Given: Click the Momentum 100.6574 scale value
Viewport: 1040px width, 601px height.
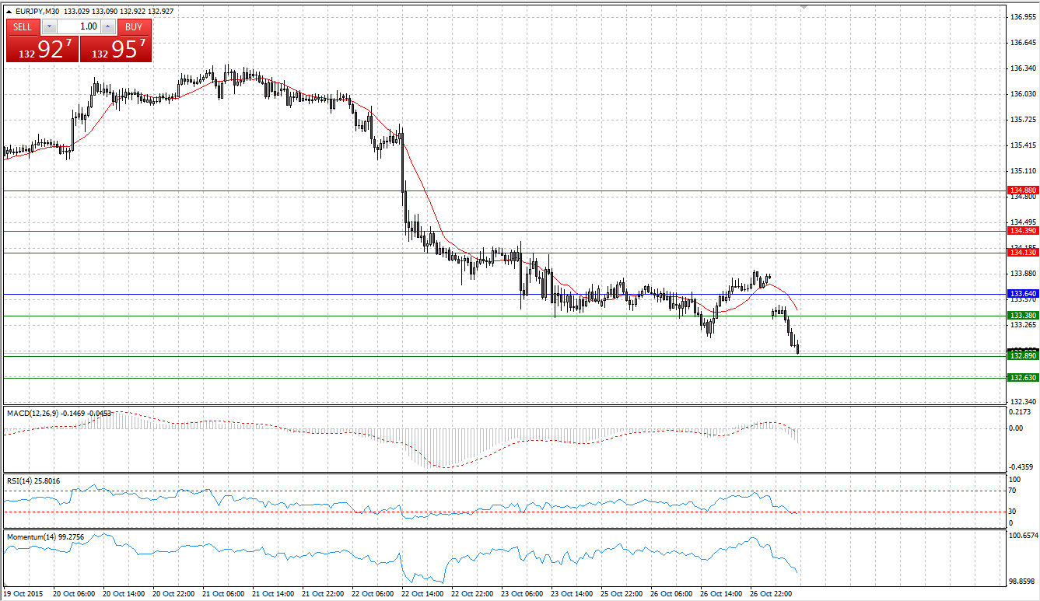Looking at the screenshot, I should [x=1022, y=536].
